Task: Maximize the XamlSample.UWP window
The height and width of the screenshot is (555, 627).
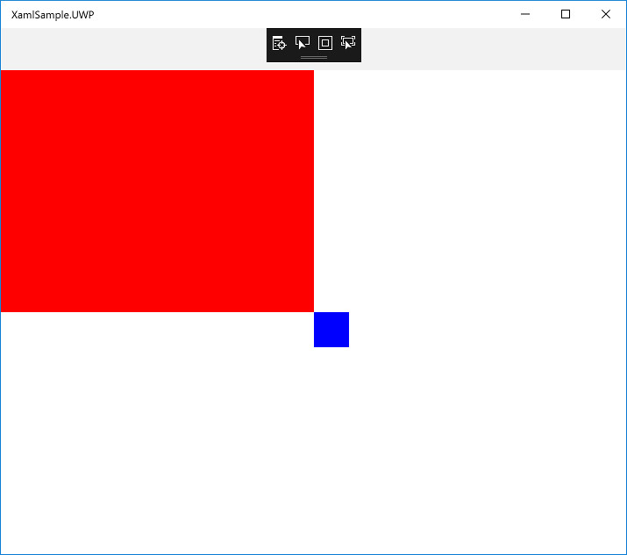Action: [566, 14]
